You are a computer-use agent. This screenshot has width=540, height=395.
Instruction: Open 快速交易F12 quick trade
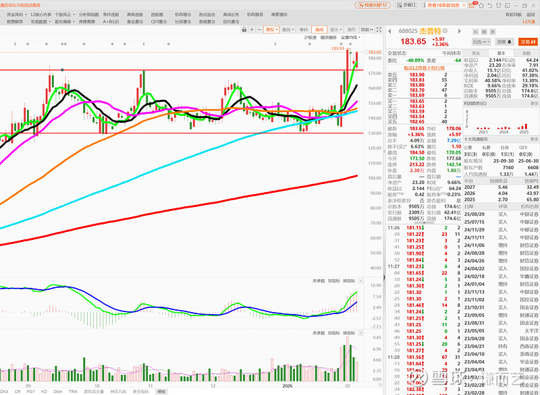tap(373, 5)
